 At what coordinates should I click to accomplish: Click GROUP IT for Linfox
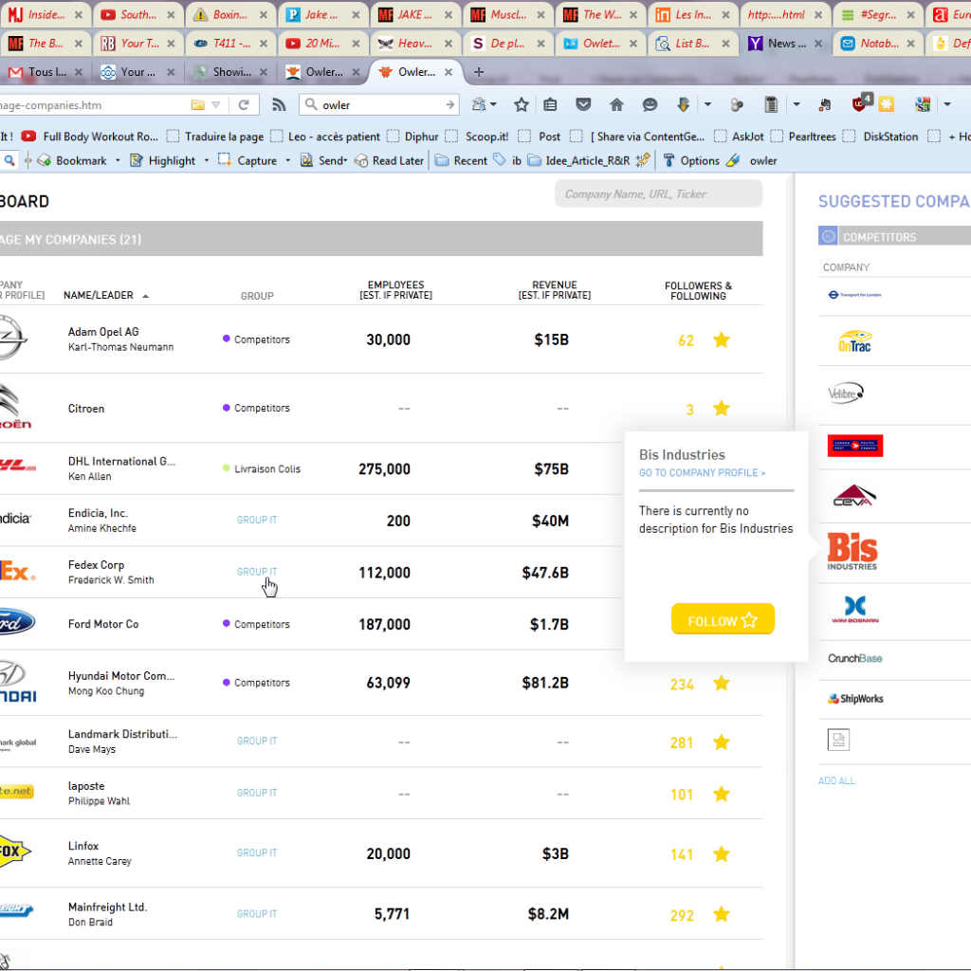click(x=257, y=852)
